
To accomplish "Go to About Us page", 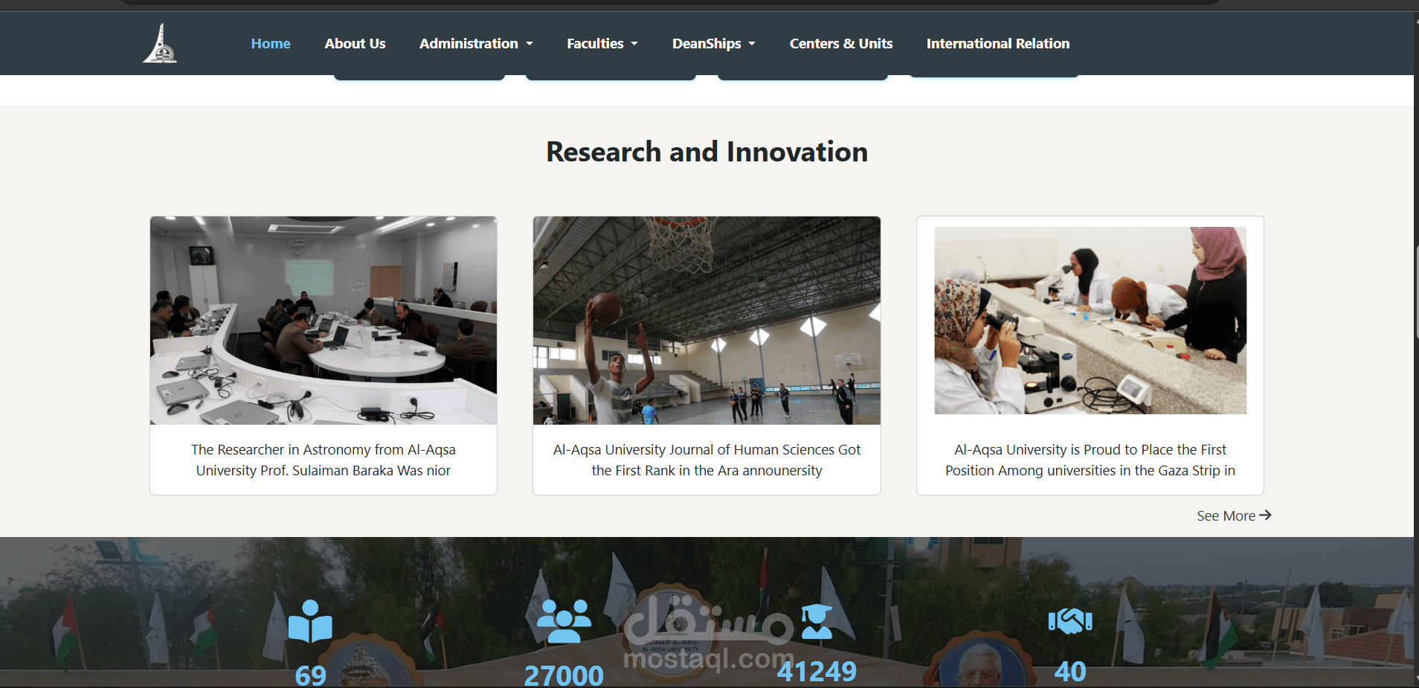I will [x=355, y=44].
